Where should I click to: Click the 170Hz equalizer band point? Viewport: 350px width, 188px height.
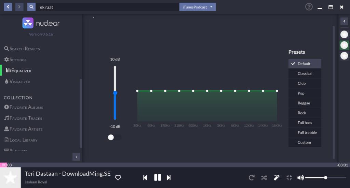coord(165,91)
